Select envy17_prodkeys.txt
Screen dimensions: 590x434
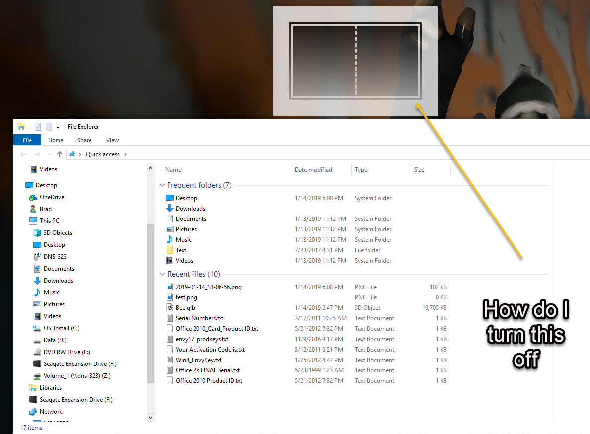202,339
